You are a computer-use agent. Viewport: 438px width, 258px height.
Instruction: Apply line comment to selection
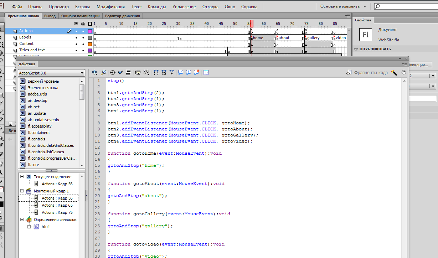tap(189, 72)
